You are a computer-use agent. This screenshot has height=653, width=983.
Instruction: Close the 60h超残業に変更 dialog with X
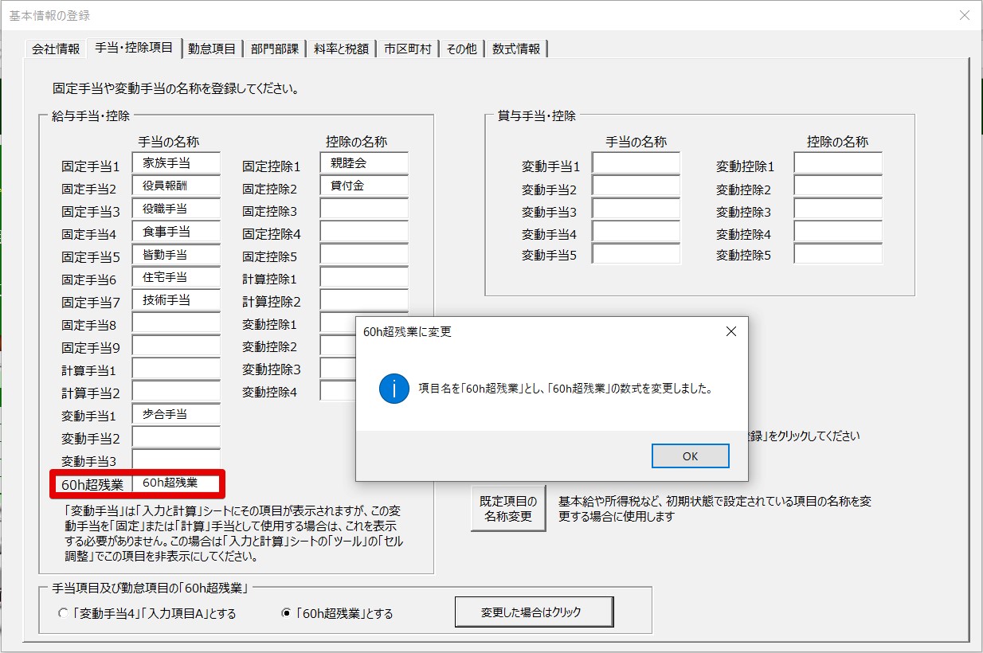pos(730,331)
